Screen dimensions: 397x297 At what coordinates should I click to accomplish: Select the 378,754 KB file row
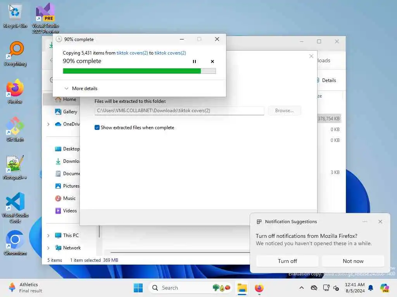point(329,118)
